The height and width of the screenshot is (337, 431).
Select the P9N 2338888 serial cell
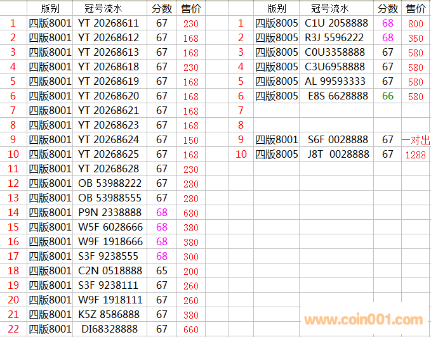[110, 213]
